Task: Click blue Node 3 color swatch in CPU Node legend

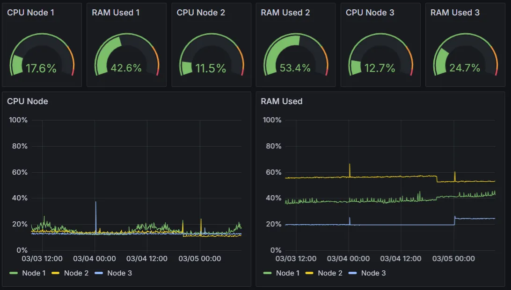Action: (x=99, y=273)
